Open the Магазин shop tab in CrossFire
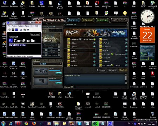158x126 pixels. pyautogui.click(x=103, y=20)
